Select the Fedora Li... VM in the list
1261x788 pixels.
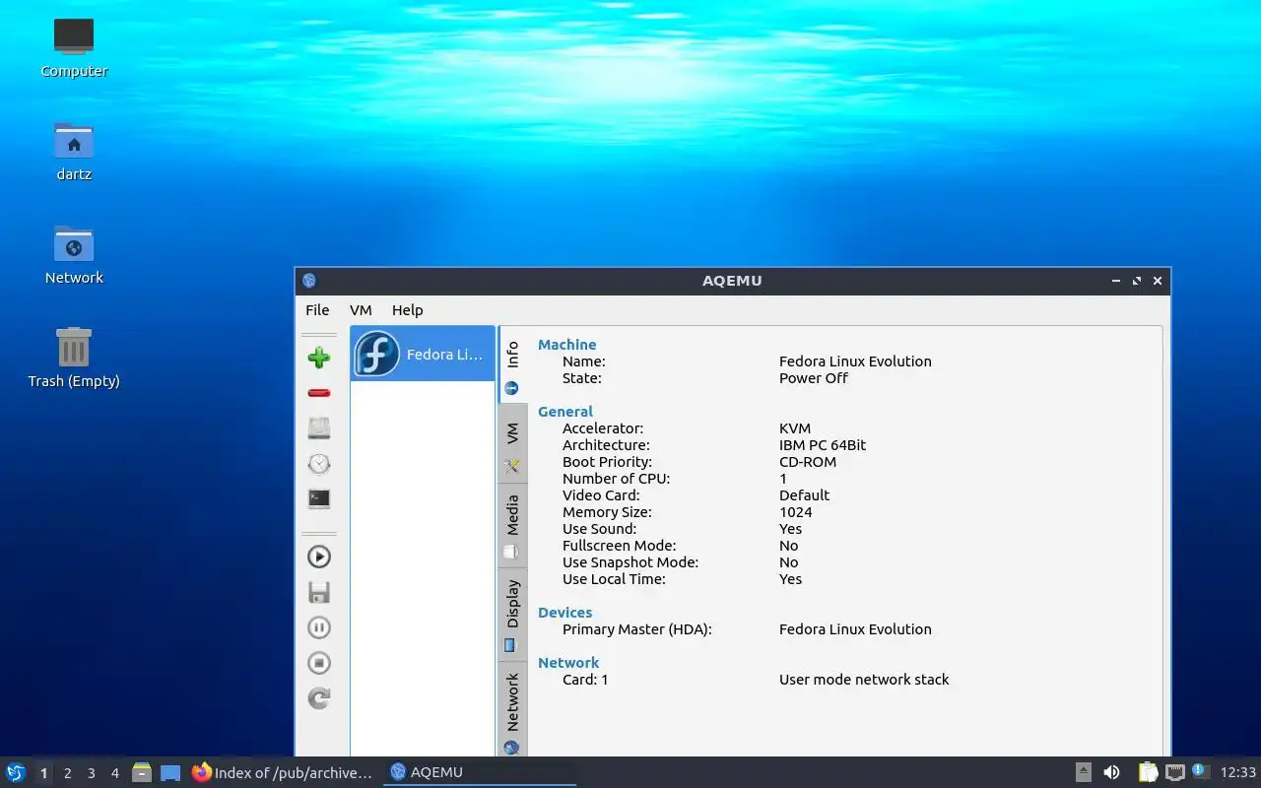coord(423,354)
